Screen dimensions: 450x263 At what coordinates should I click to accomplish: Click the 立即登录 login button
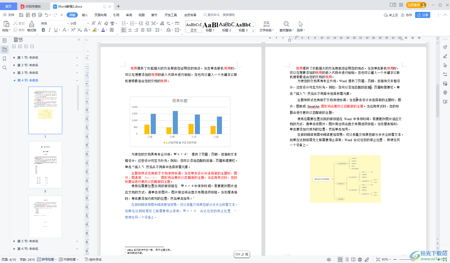coord(416,5)
